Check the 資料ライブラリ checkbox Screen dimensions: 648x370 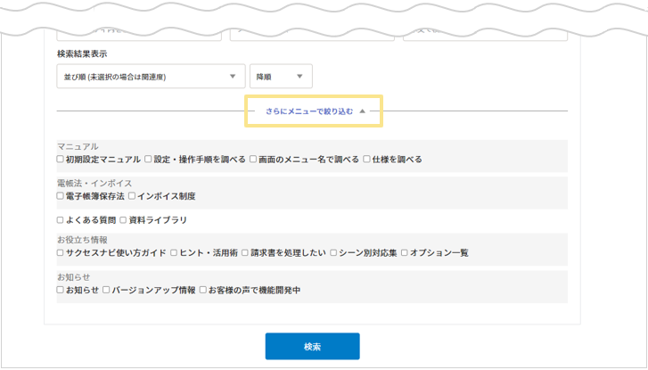coord(124,220)
